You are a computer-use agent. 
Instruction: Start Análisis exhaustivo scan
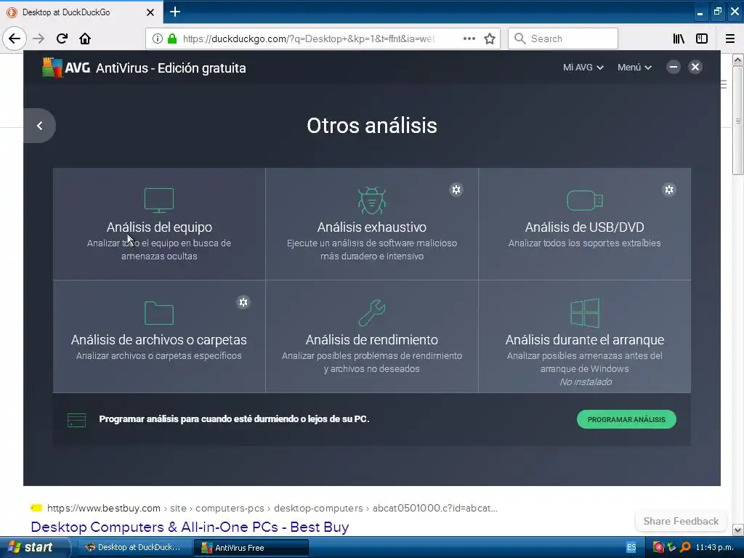click(371, 224)
